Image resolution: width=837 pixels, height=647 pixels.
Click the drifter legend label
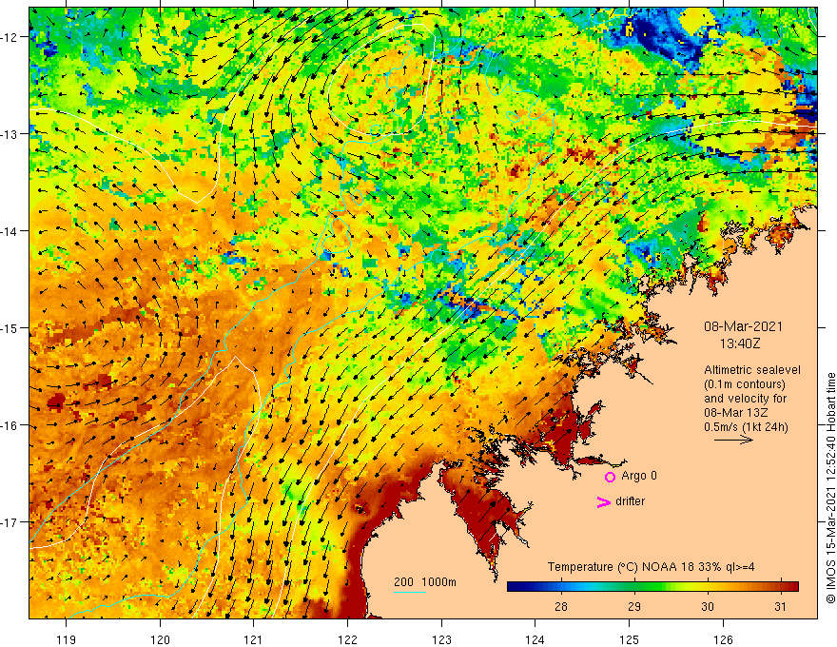point(630,501)
